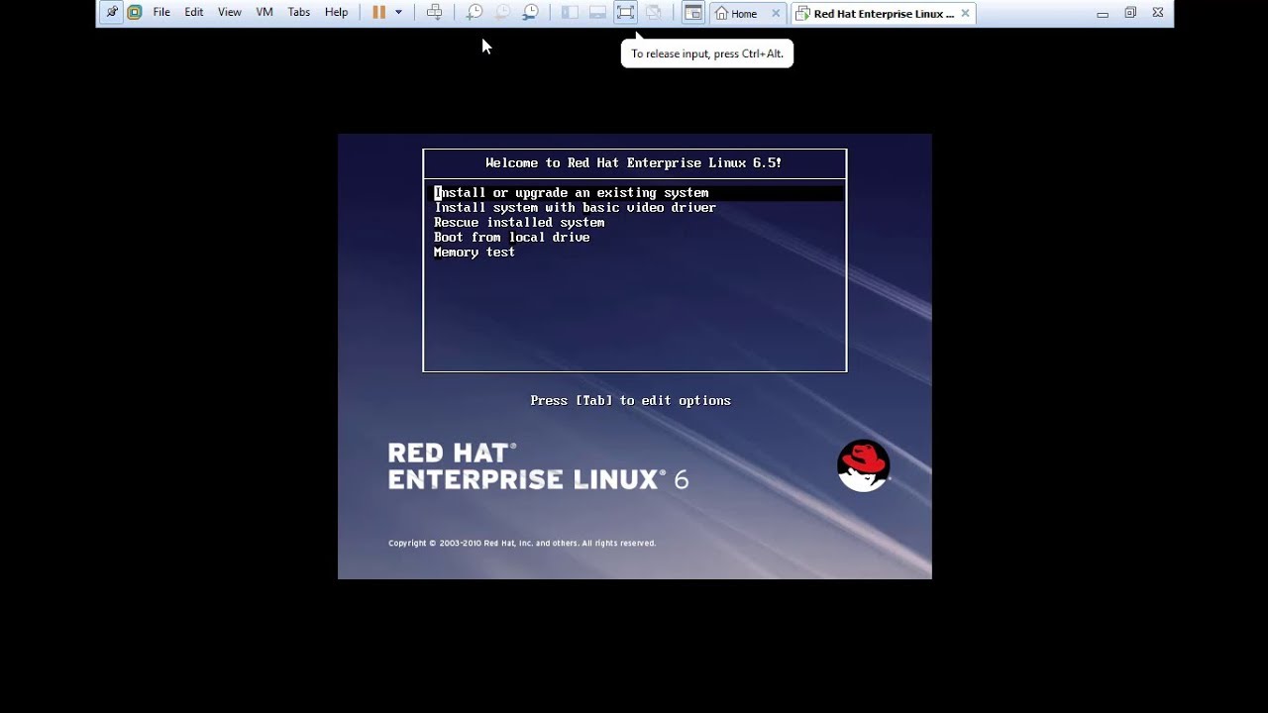Restore down the VMware window
This screenshot has width=1268, height=713.
pos(1130,13)
